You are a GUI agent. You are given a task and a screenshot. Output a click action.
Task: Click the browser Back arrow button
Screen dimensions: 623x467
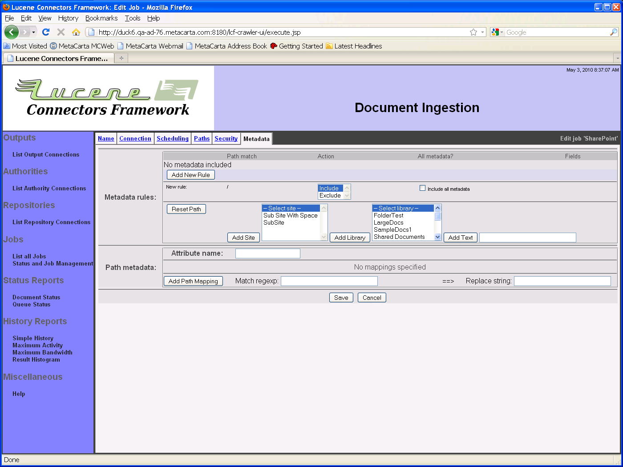(x=11, y=32)
